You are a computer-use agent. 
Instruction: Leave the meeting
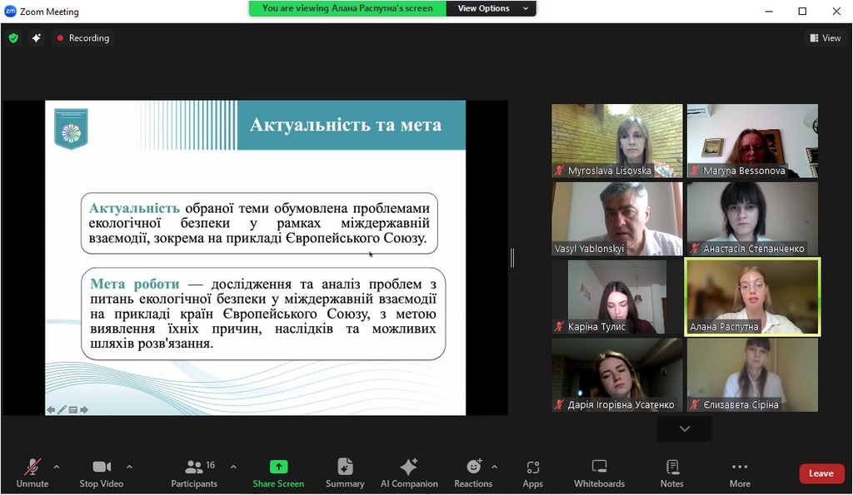(x=821, y=473)
